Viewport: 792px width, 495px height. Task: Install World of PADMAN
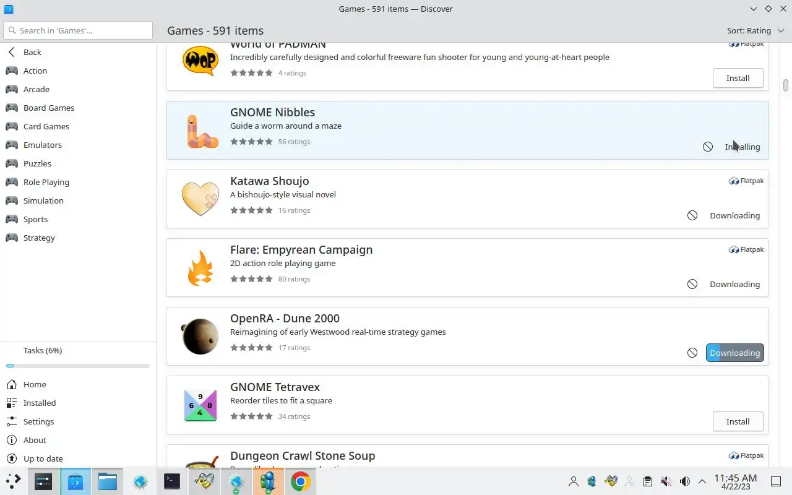(x=738, y=78)
